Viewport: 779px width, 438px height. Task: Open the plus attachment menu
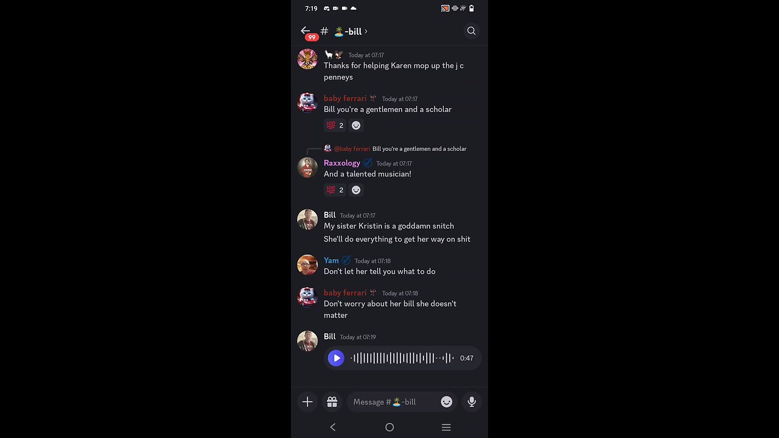coord(307,401)
